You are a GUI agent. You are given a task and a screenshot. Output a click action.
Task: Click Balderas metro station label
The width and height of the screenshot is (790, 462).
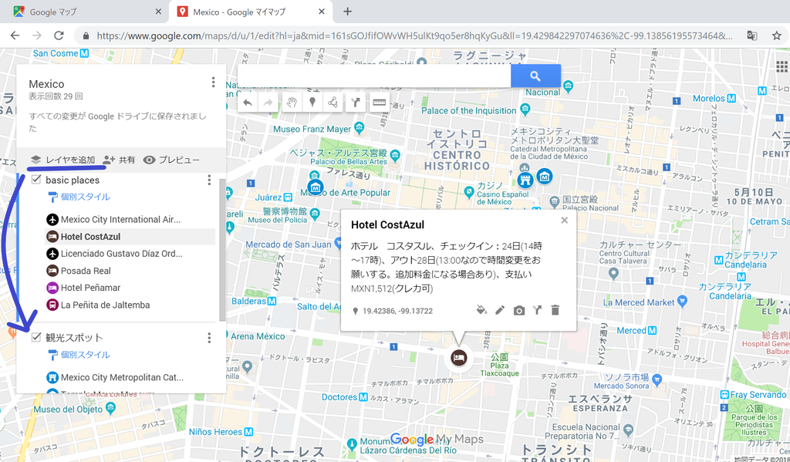248,302
